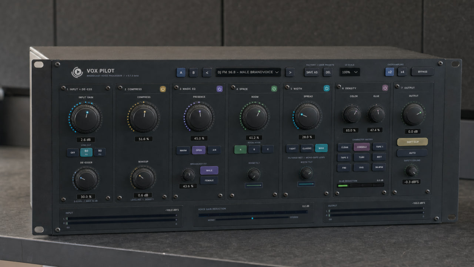Select the TIGHT width mode
The height and width of the screenshot is (267, 474).
click(x=292, y=148)
